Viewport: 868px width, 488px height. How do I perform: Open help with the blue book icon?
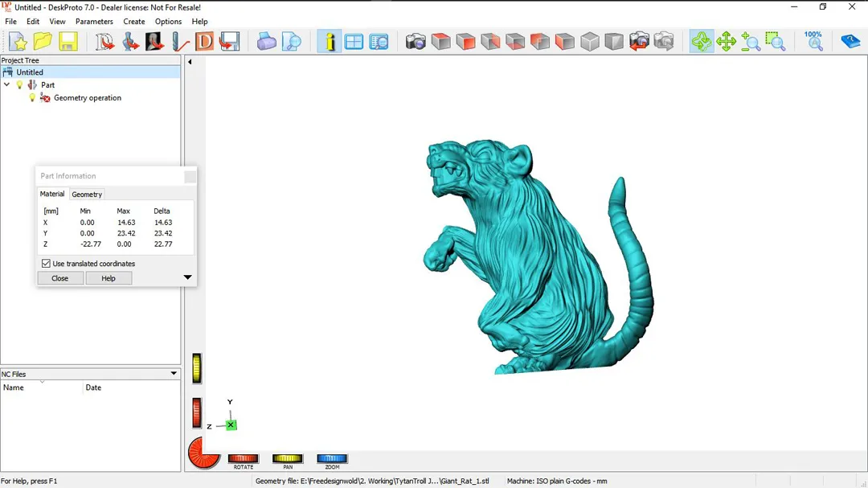pyautogui.click(x=850, y=42)
